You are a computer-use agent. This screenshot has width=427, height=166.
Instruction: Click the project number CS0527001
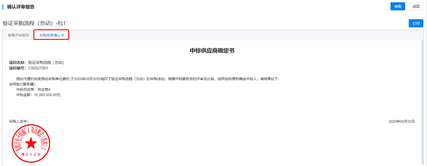pyautogui.click(x=38, y=68)
